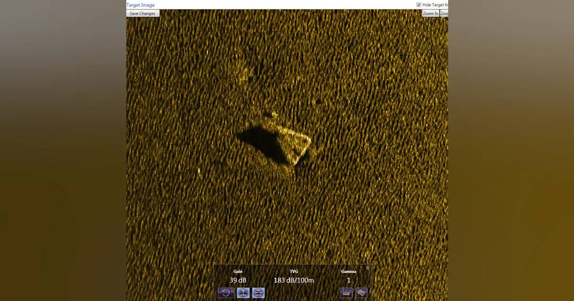Toggle the Hide Target checkbox
This screenshot has height=301, width=574.
pyautogui.click(x=419, y=5)
